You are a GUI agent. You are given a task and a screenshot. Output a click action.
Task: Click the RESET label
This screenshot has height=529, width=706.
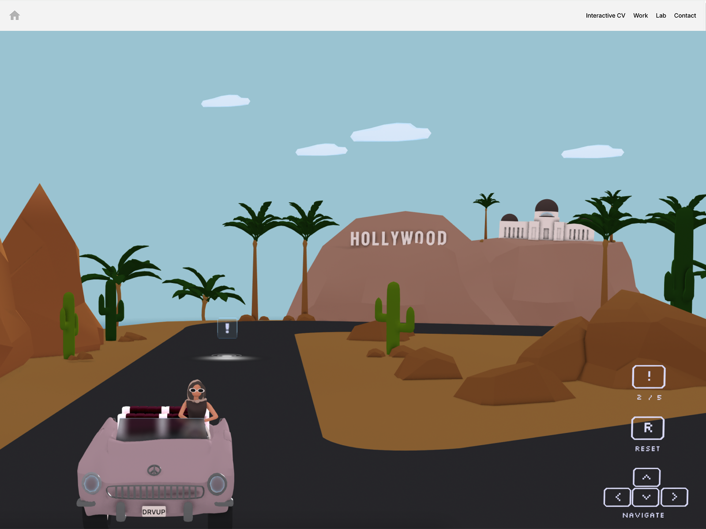[x=648, y=449]
